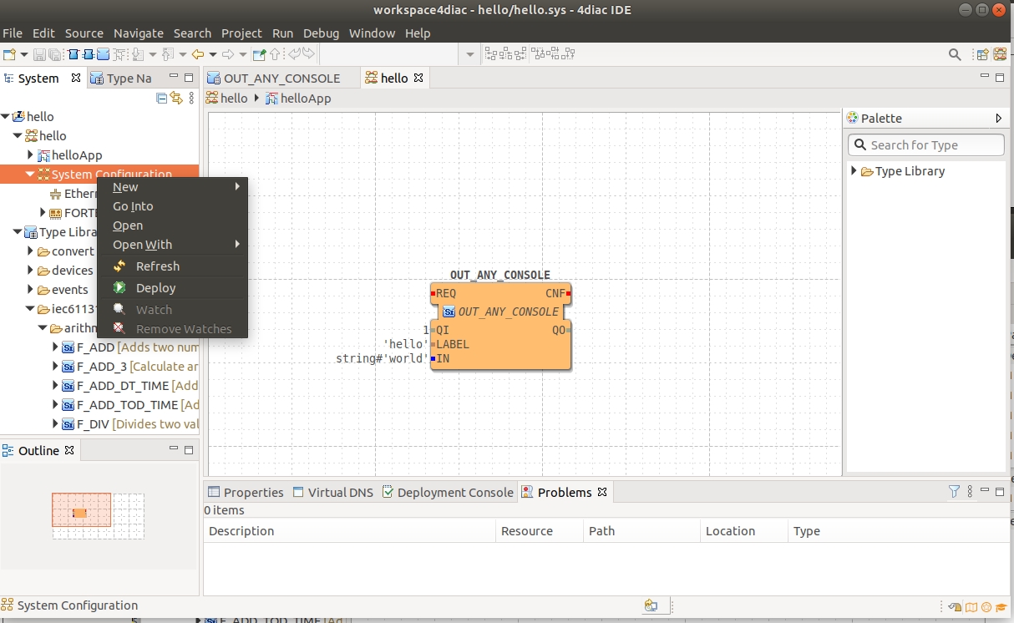Click filter icon in Problems view
This screenshot has height=623, width=1014.
click(954, 492)
